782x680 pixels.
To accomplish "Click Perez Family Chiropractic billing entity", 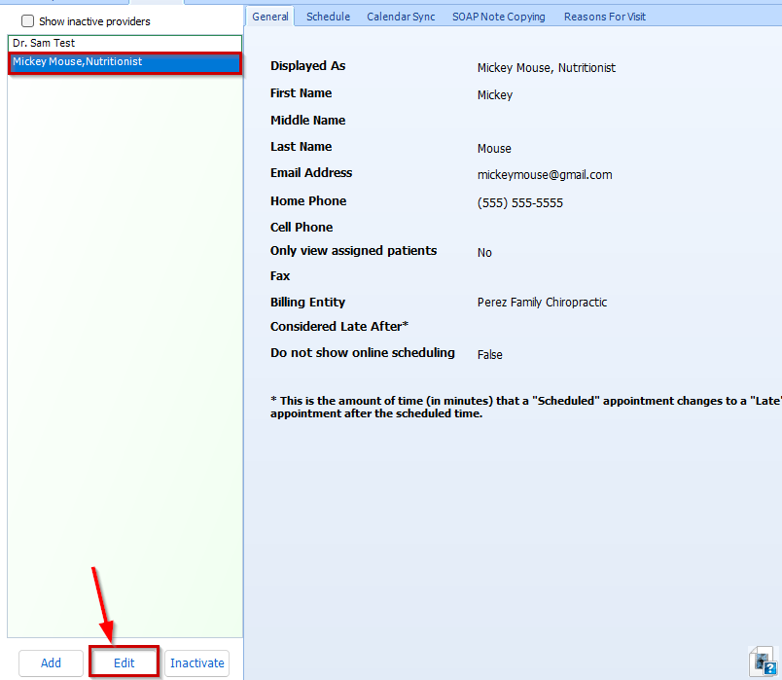I will tap(542, 303).
